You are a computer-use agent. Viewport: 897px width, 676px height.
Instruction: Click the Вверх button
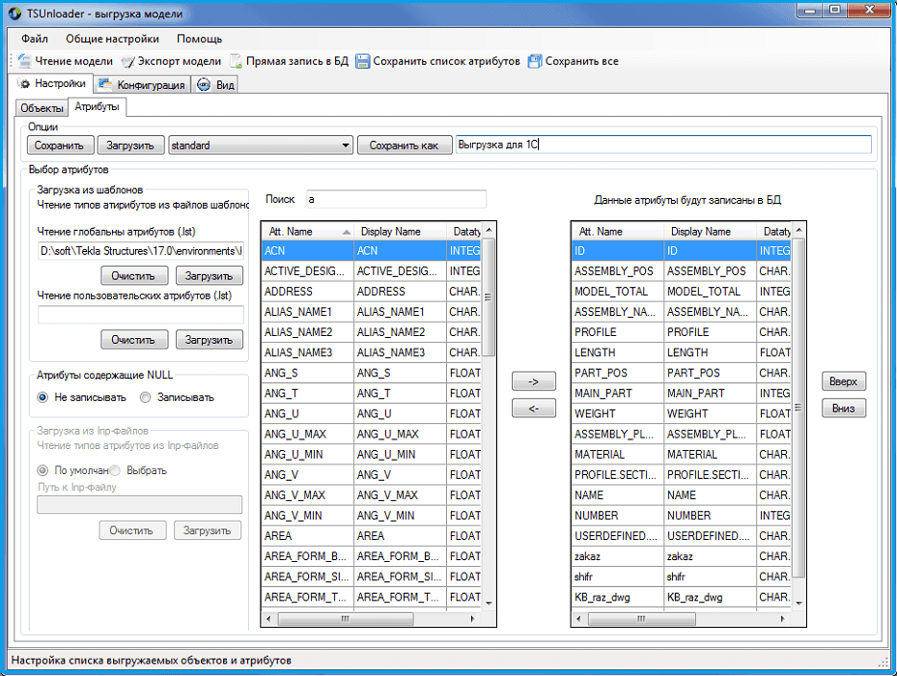click(x=843, y=380)
